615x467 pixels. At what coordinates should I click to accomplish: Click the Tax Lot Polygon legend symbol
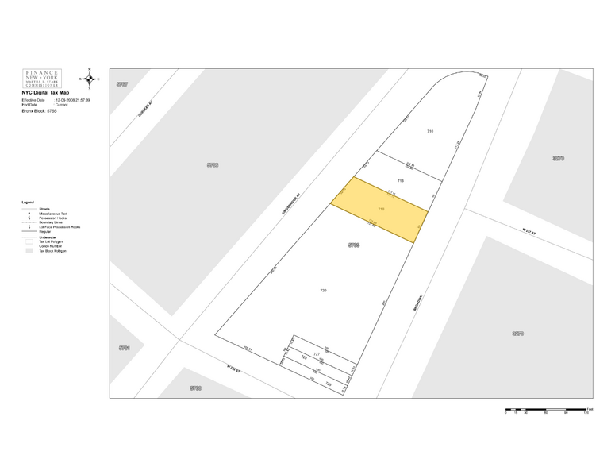28,240
